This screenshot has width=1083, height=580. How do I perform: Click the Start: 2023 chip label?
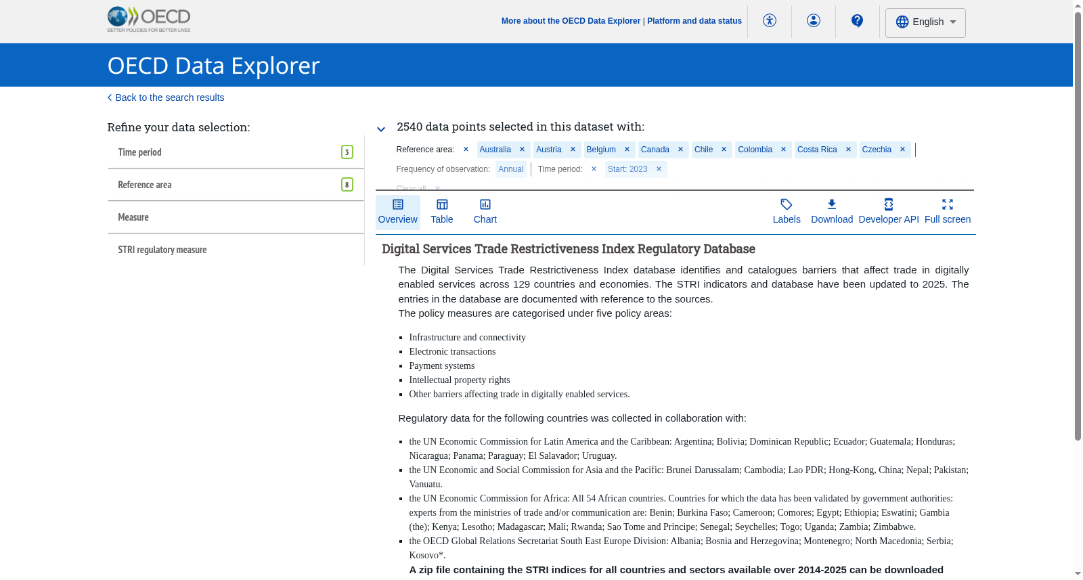pyautogui.click(x=627, y=169)
